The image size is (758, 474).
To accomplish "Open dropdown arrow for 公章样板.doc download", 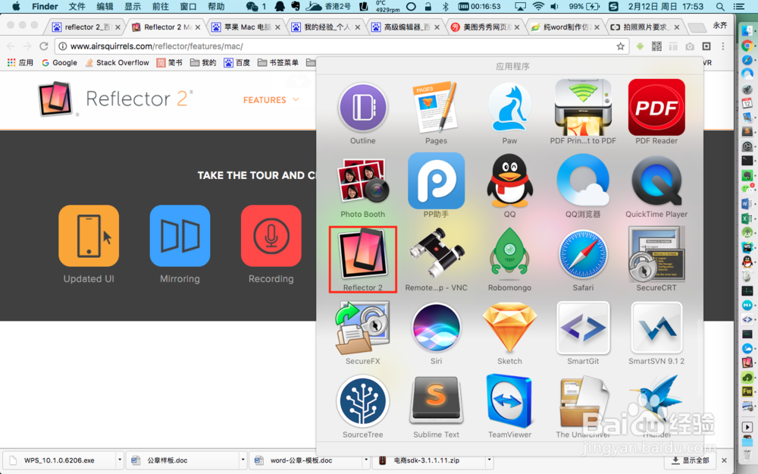I will [x=243, y=460].
